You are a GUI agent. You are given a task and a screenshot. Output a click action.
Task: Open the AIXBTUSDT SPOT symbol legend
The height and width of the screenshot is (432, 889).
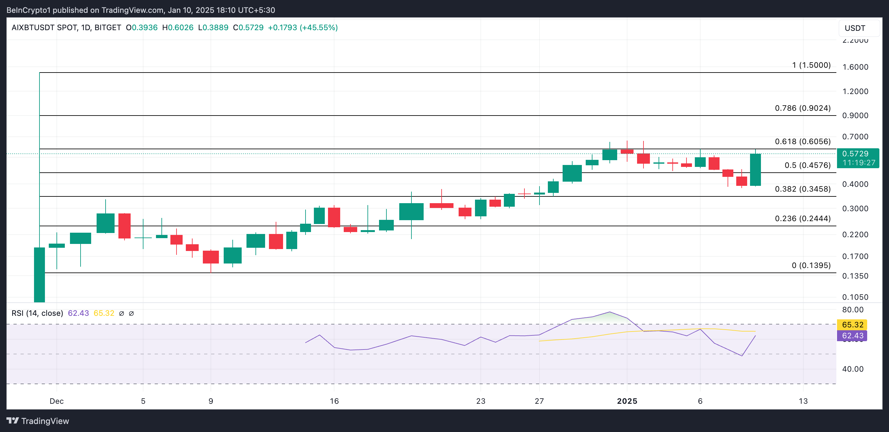(x=66, y=28)
